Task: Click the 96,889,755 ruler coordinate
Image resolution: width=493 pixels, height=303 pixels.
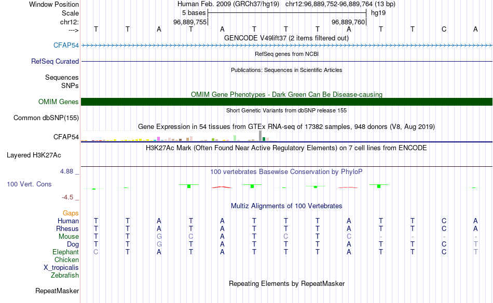Action: (190, 22)
